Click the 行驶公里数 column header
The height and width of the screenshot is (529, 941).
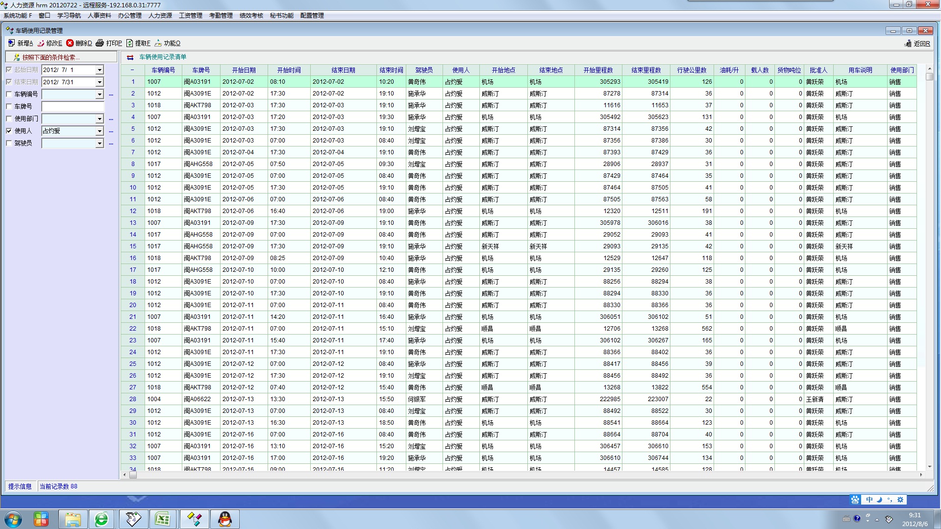point(692,70)
